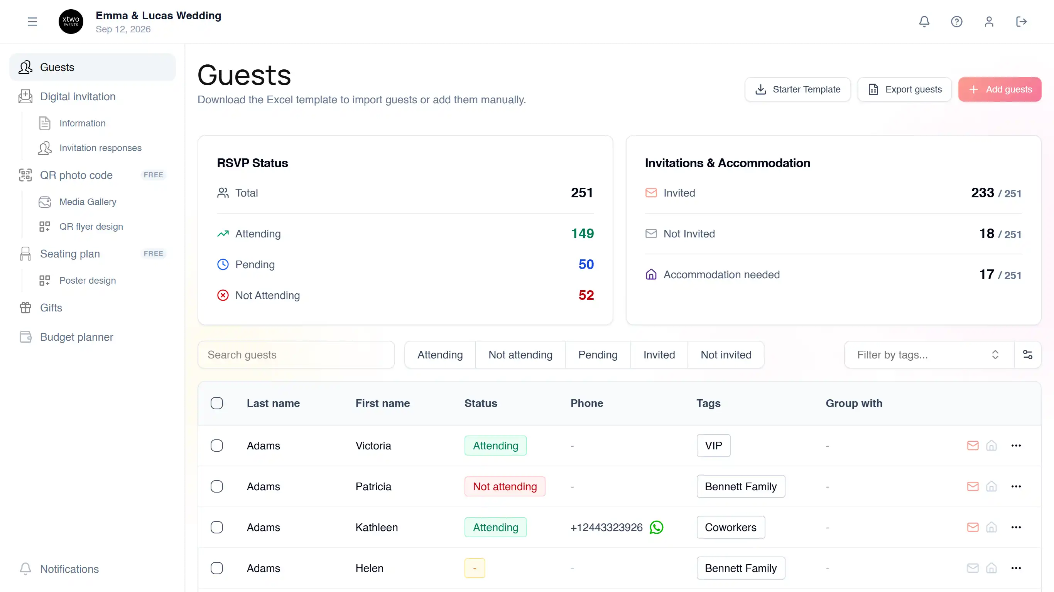1054x592 pixels.
Task: Select the Helen Adams row checkbox
Action: coord(216,568)
